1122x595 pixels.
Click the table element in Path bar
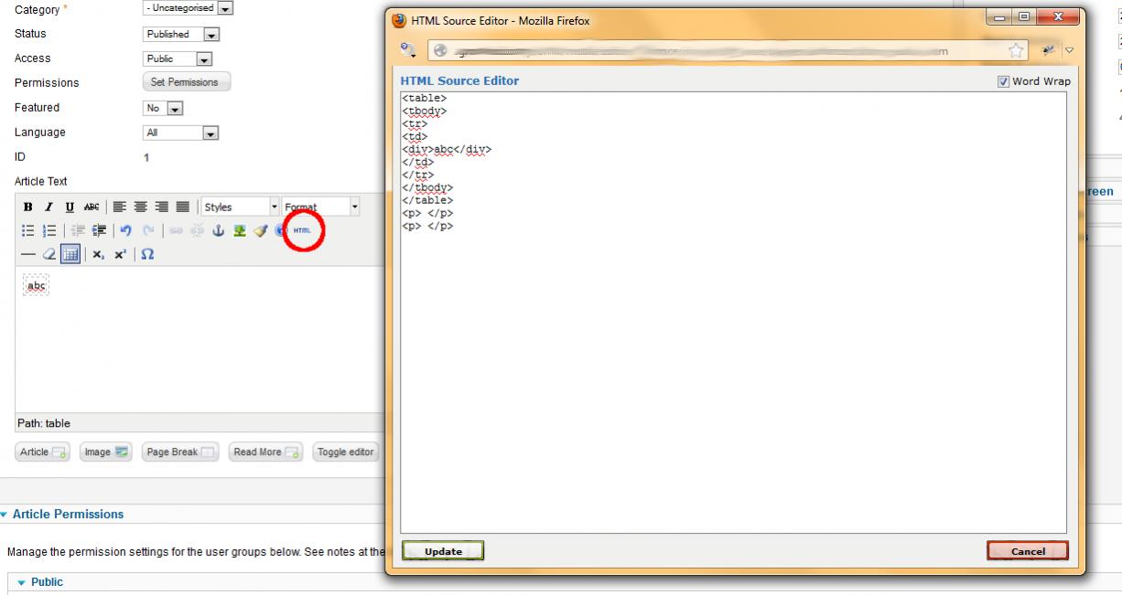pyautogui.click(x=58, y=424)
